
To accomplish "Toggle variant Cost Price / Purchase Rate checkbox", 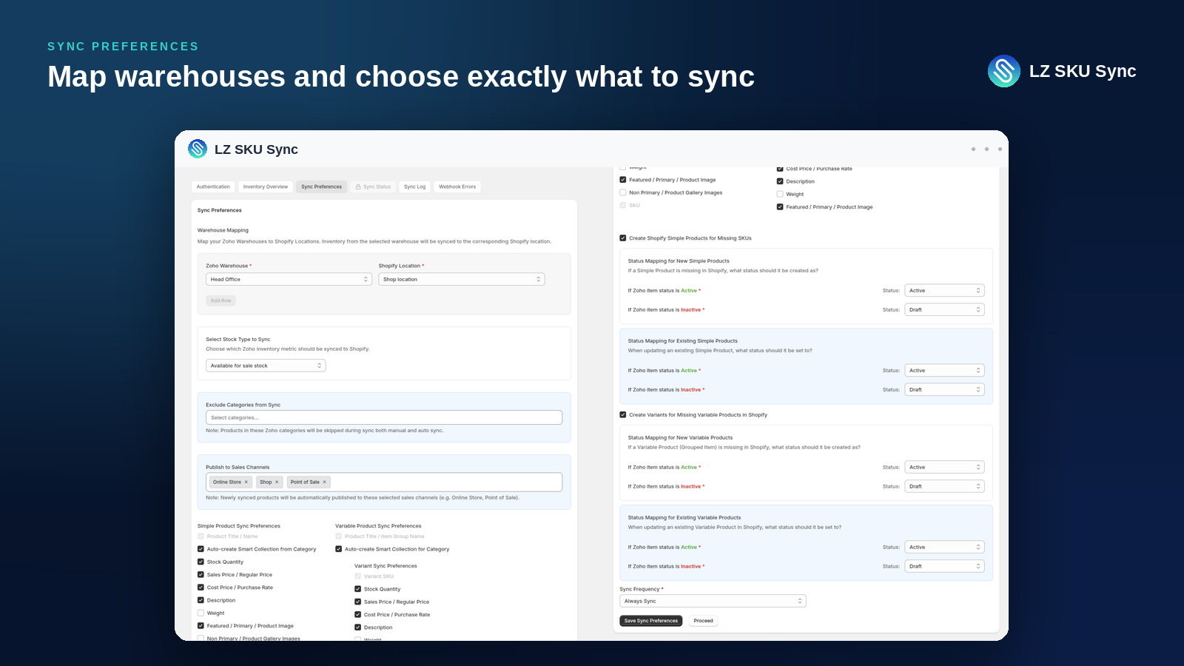I will pos(358,615).
